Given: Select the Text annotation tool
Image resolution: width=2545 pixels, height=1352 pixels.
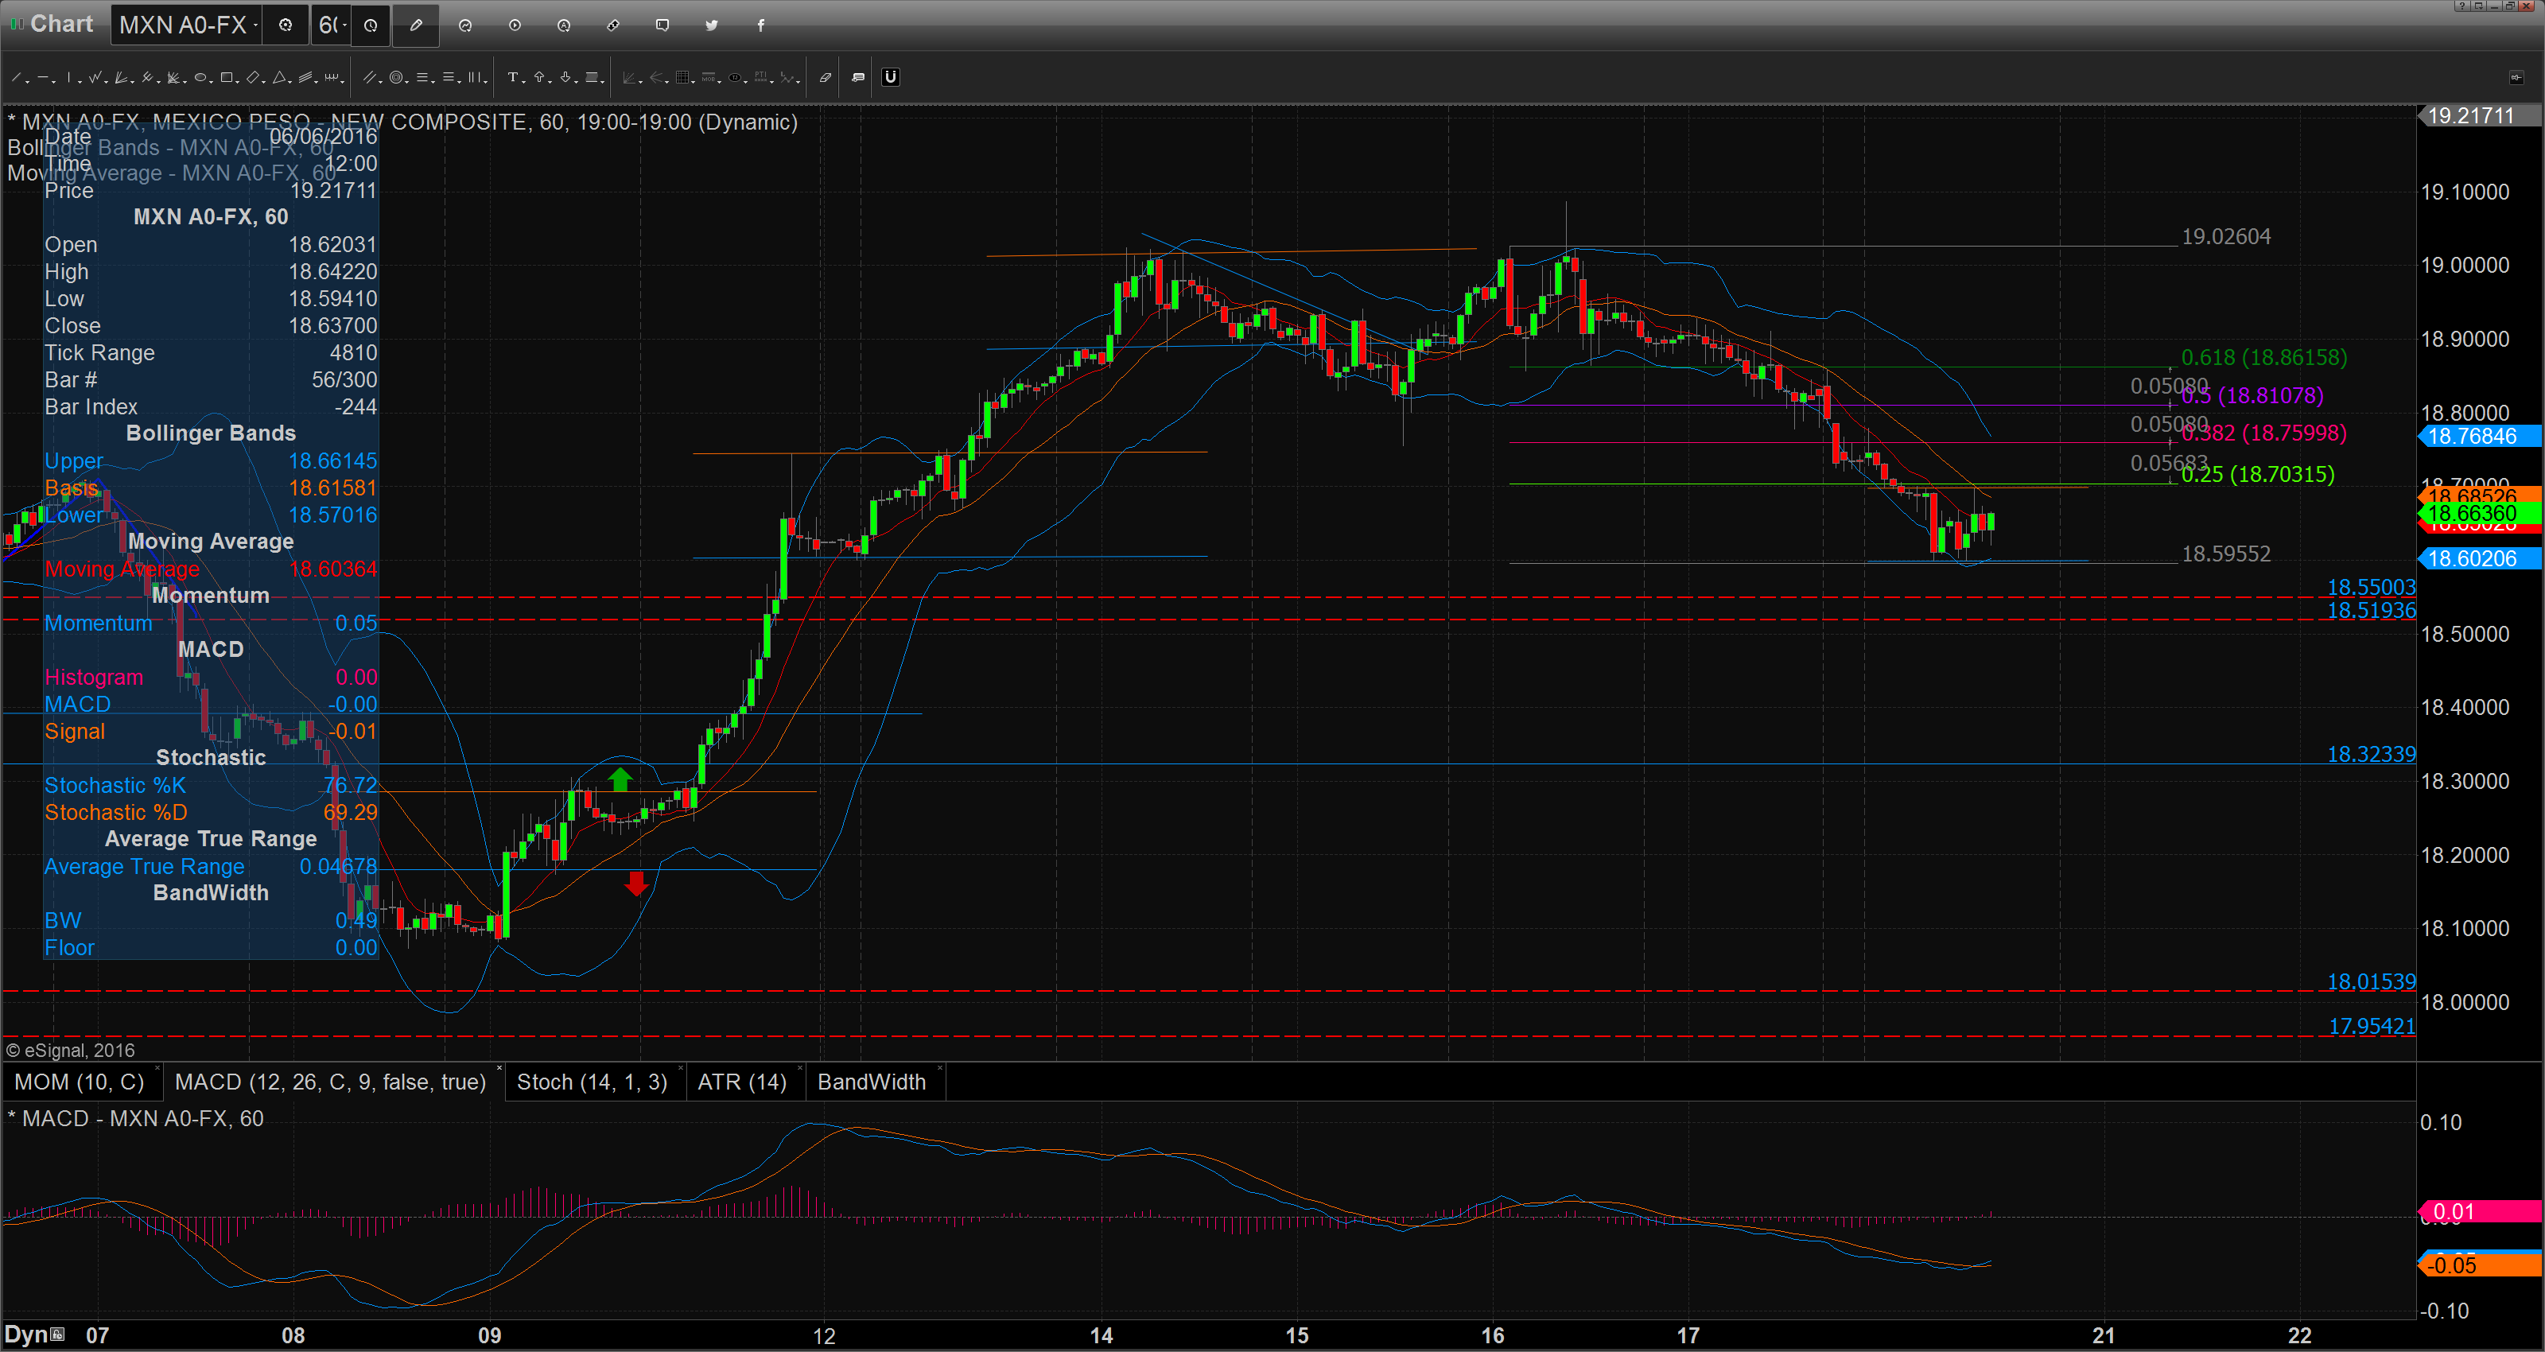Looking at the screenshot, I should [x=513, y=77].
